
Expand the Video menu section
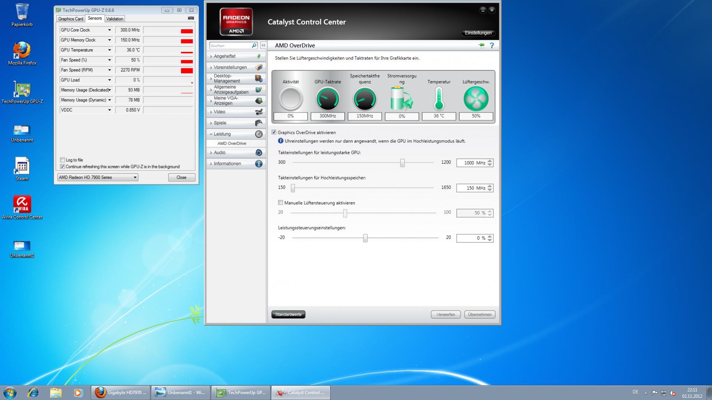point(236,112)
